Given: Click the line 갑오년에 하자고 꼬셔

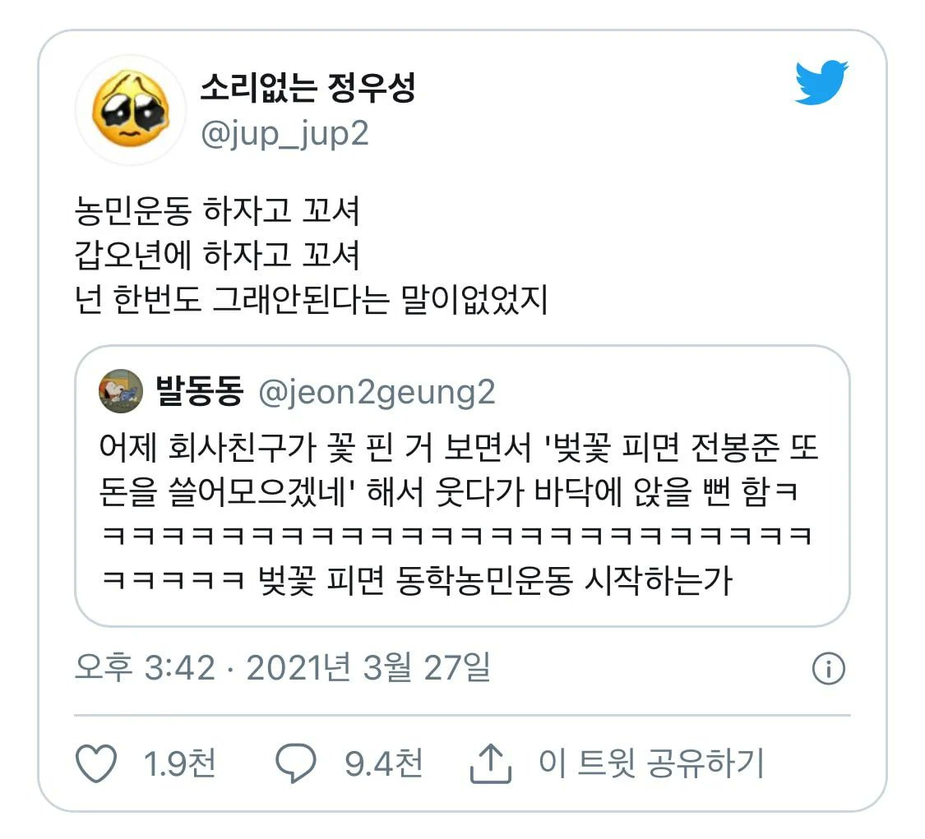Looking at the screenshot, I should coord(216,256).
